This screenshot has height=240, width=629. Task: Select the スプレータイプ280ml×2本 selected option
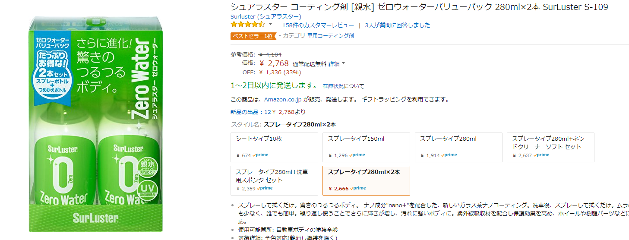coord(366,180)
